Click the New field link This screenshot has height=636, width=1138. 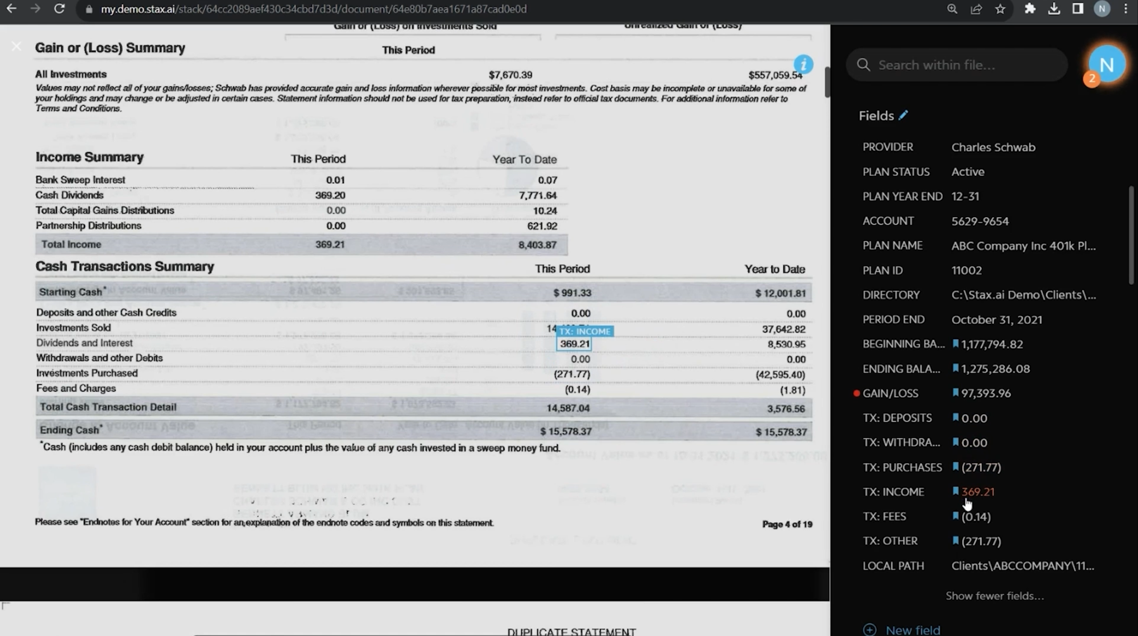(912, 629)
